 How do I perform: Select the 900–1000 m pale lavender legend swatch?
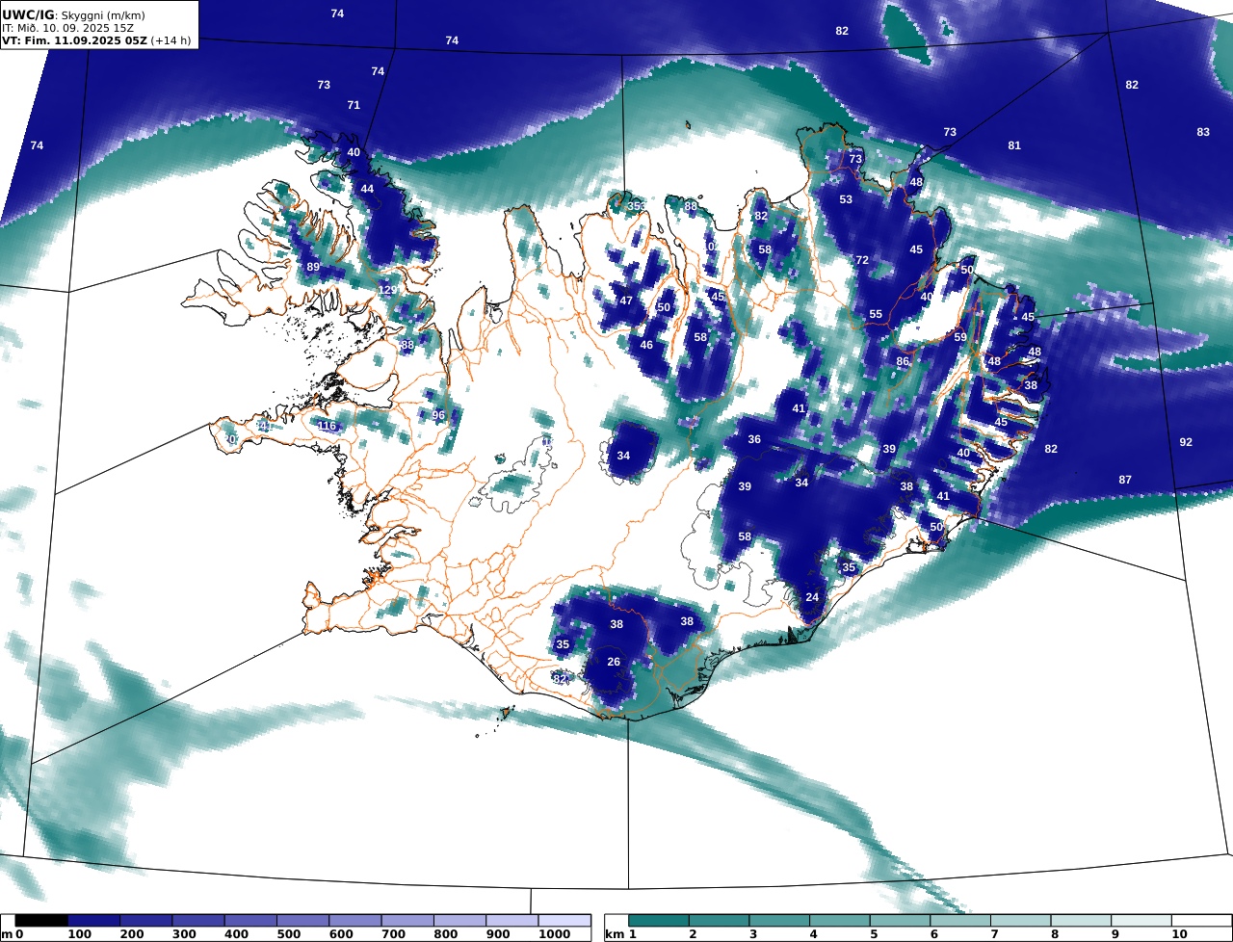512,921
